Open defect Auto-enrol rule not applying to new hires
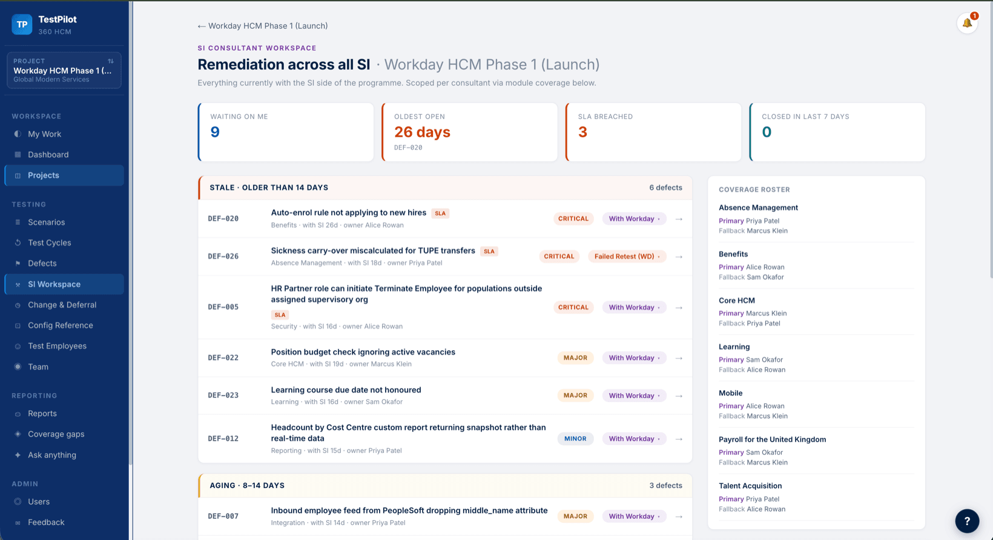The width and height of the screenshot is (993, 540). tap(349, 213)
